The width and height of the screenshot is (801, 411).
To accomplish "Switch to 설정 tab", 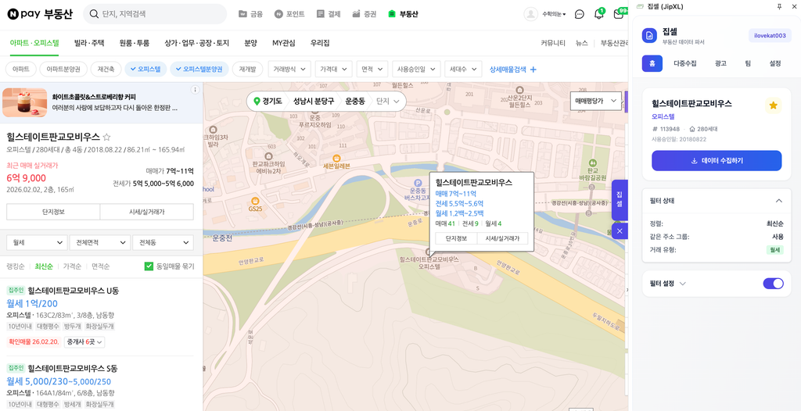I will (775, 63).
